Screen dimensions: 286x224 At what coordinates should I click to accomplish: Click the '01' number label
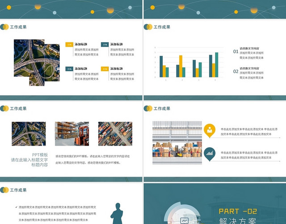pyautogui.click(x=236, y=52)
